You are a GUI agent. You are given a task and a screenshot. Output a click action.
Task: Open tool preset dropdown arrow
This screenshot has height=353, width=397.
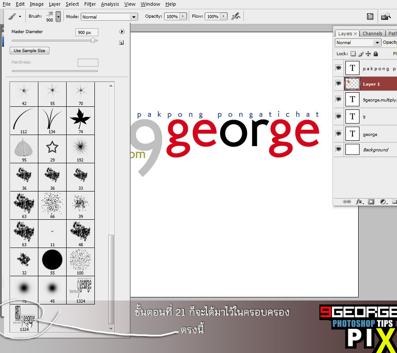tap(20, 17)
